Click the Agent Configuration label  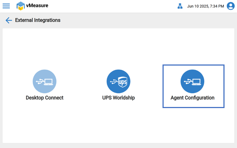pos(192,98)
